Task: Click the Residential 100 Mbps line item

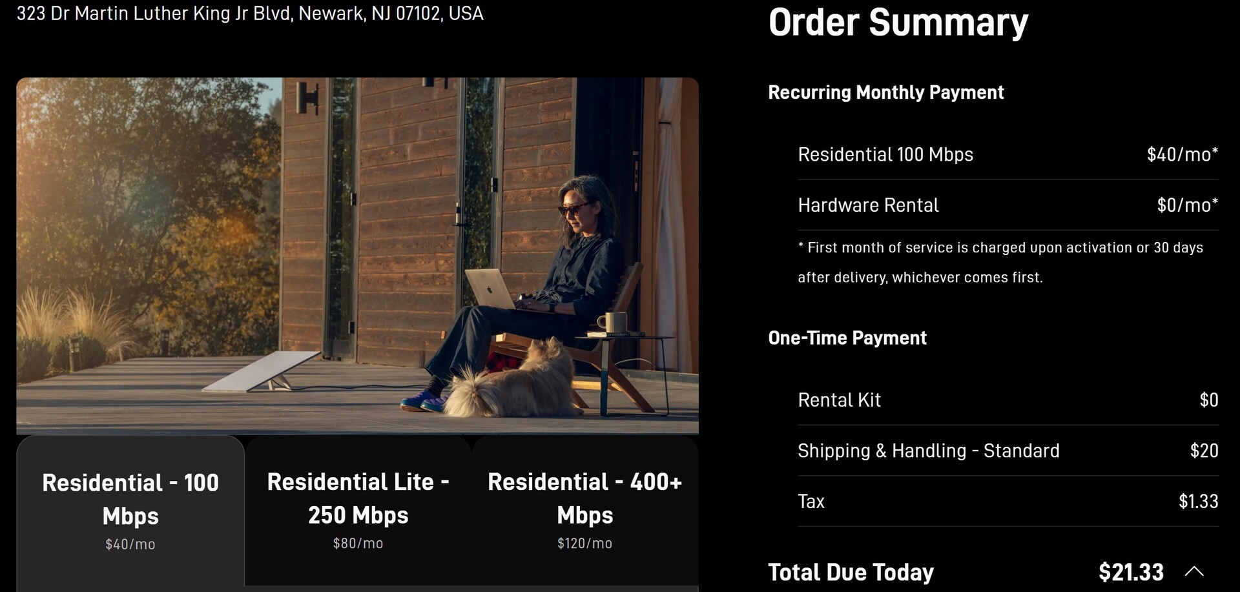Action: point(885,155)
